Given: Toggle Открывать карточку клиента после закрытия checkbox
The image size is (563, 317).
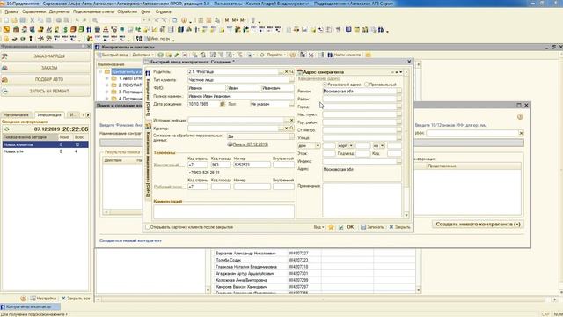Looking at the screenshot, I should pyautogui.click(x=147, y=227).
